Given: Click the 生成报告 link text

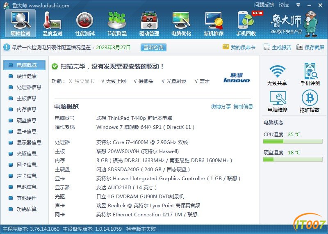Looking at the screenshot, I should coord(282,47).
